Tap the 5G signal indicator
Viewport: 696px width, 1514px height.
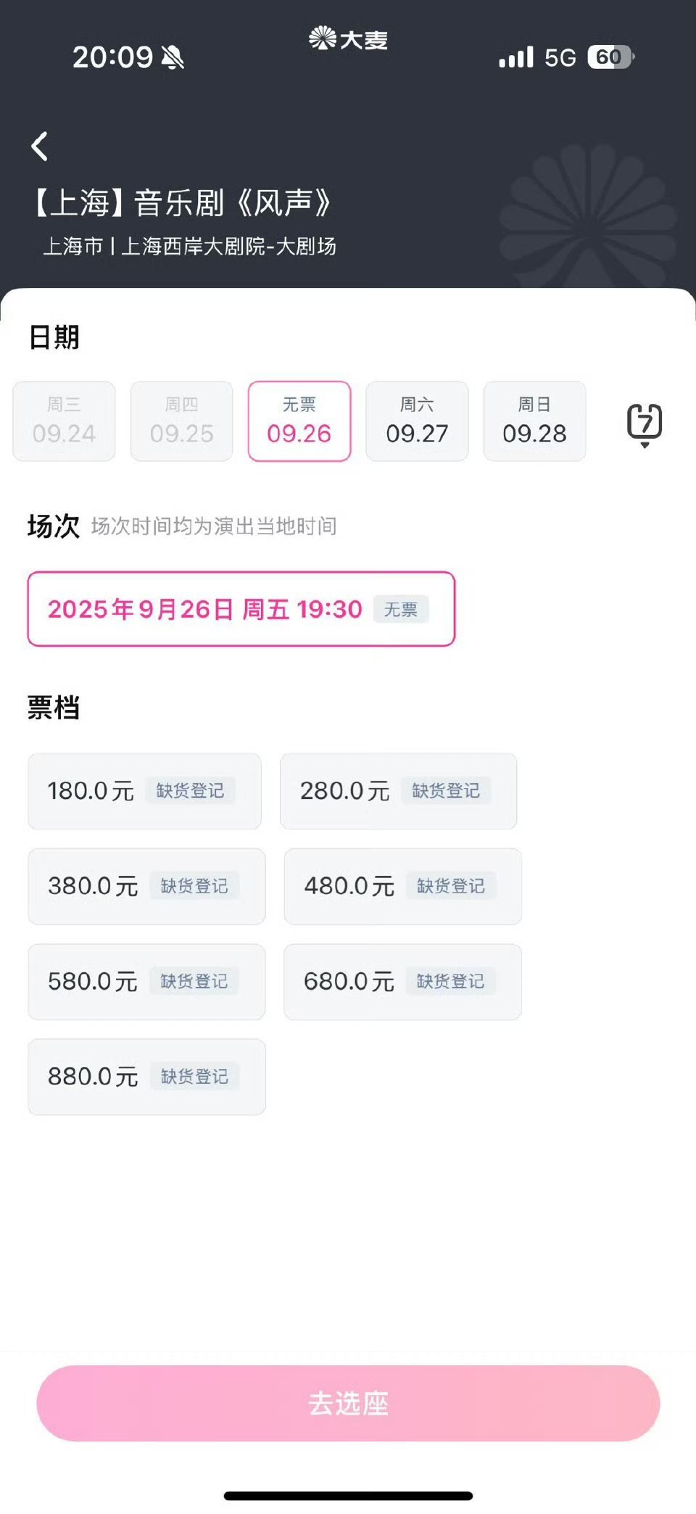(560, 57)
